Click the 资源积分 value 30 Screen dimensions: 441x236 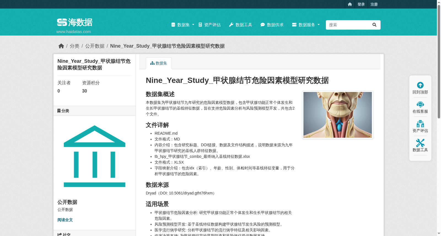(85, 91)
